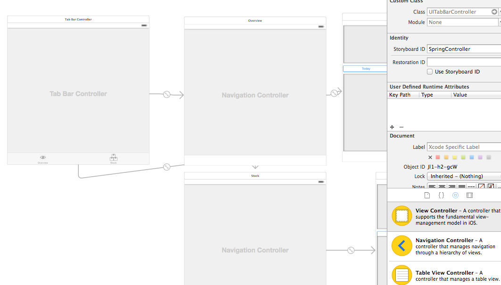The image size is (501, 285).
Task: Select the Overview tab bar item
Action: click(x=43, y=159)
